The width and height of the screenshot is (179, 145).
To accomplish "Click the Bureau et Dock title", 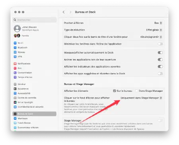I will point(85,12).
